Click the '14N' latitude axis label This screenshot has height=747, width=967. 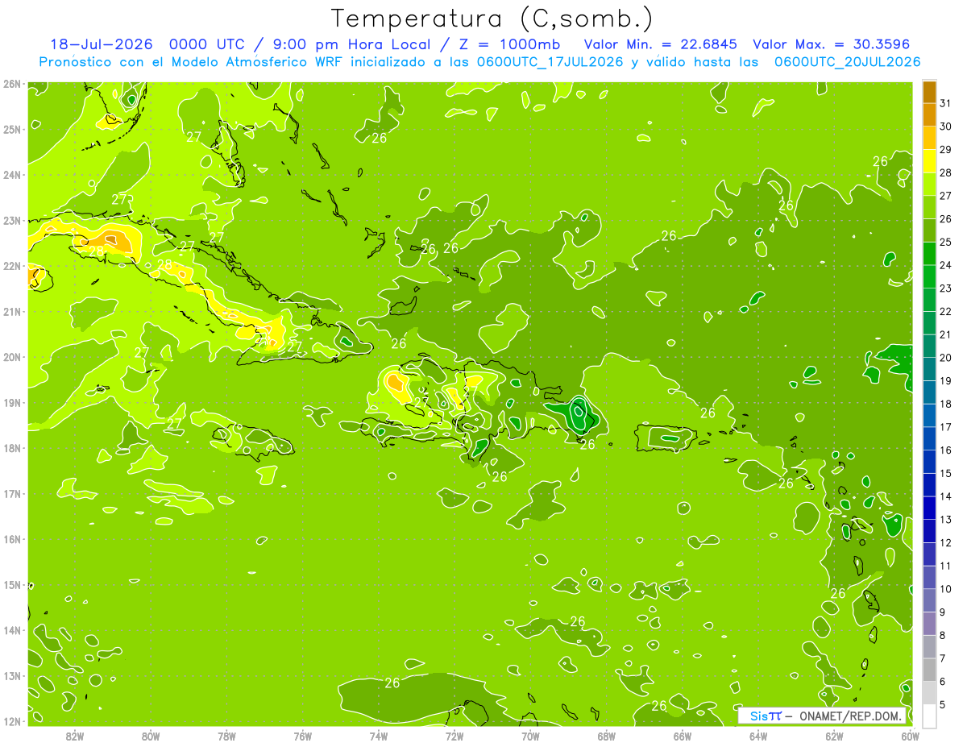pos(11,630)
